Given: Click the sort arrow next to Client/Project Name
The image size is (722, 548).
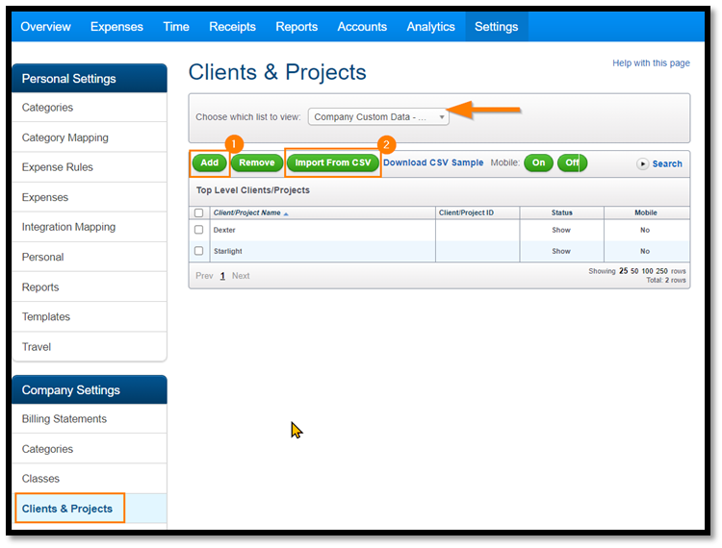Looking at the screenshot, I should (286, 214).
